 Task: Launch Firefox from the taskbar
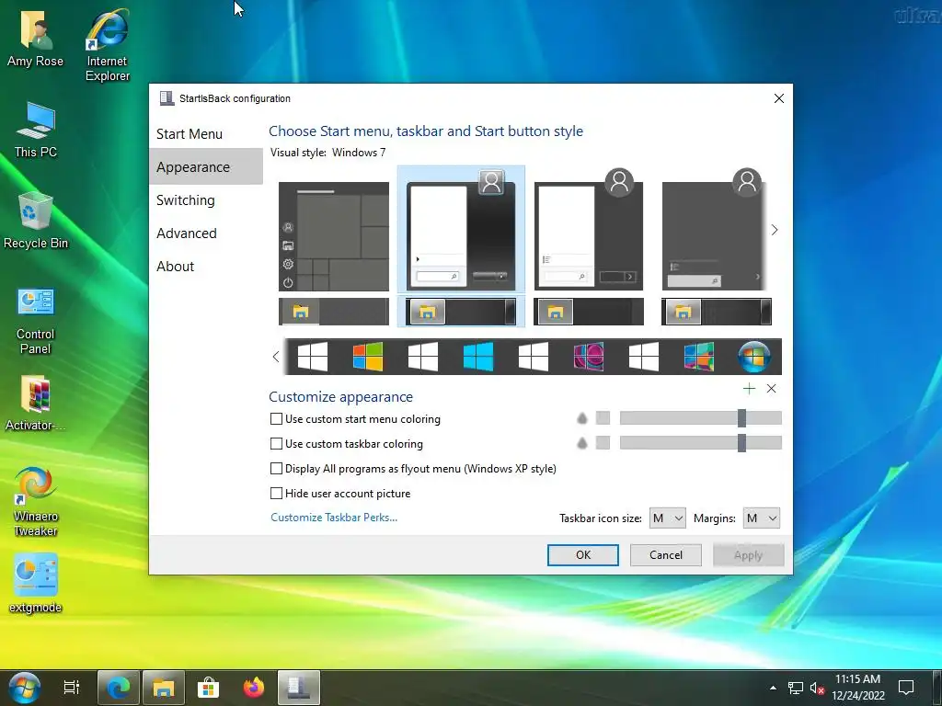[254, 688]
